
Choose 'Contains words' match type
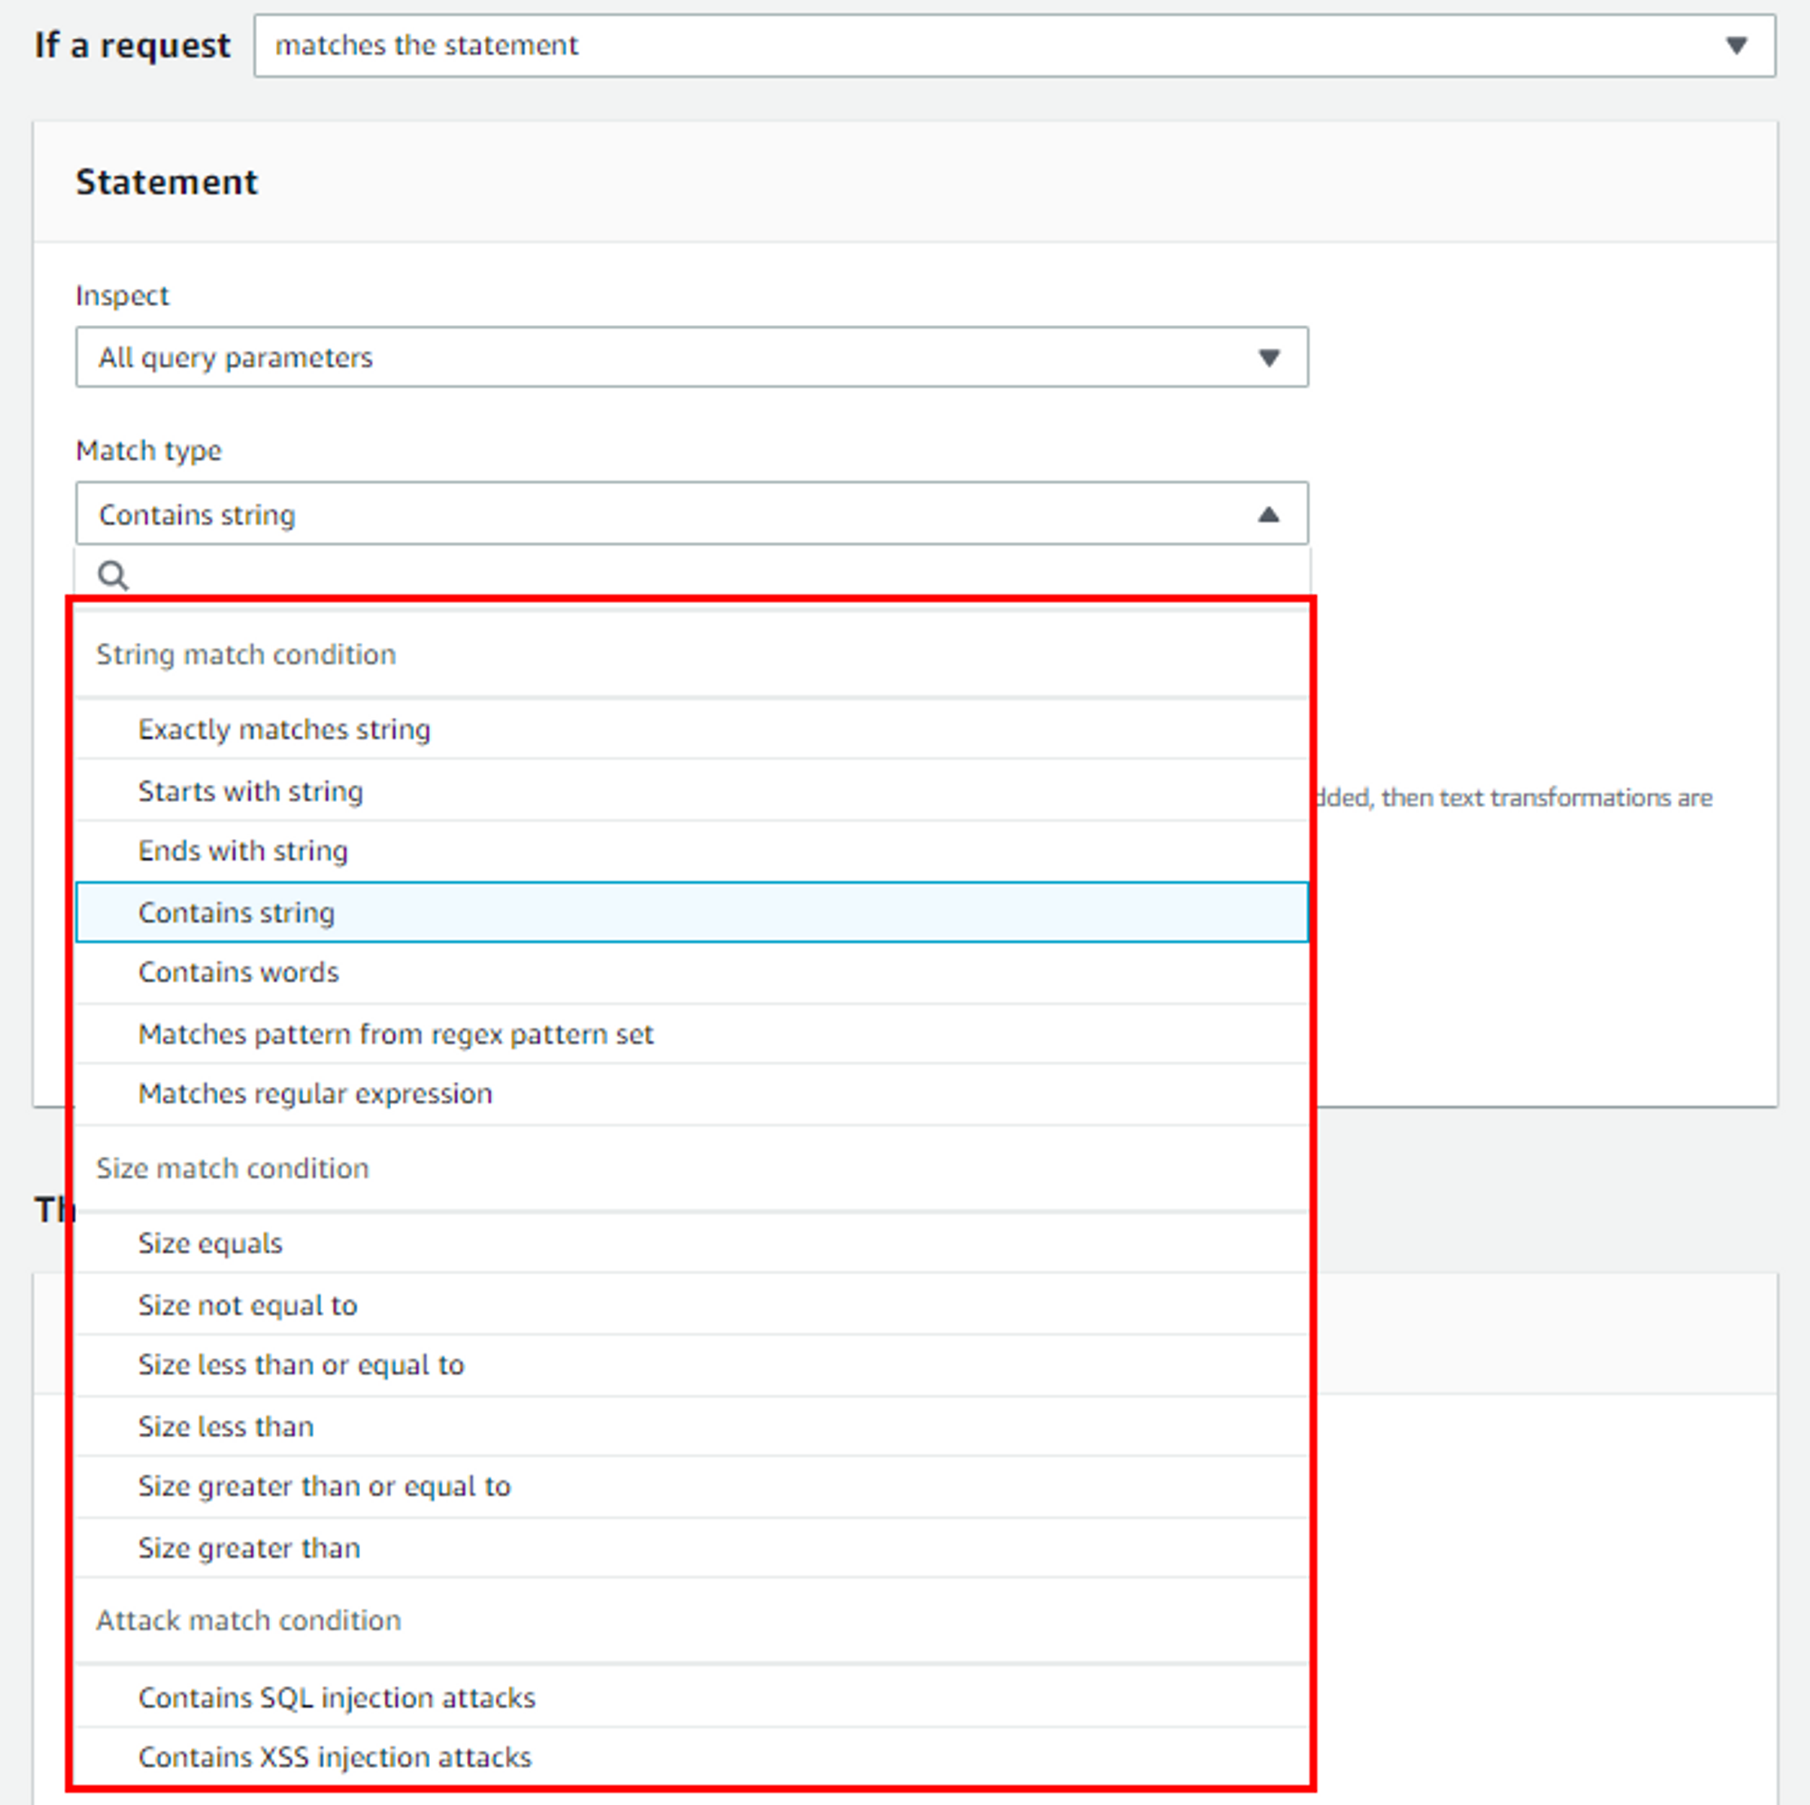tap(238, 973)
